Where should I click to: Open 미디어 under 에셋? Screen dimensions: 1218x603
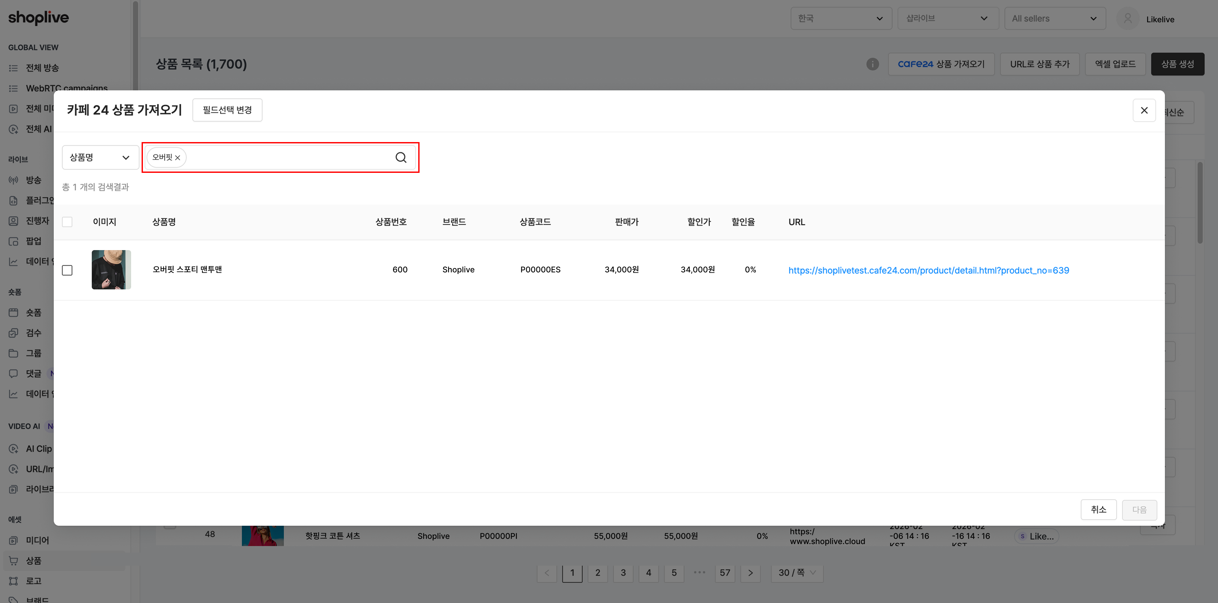click(37, 540)
